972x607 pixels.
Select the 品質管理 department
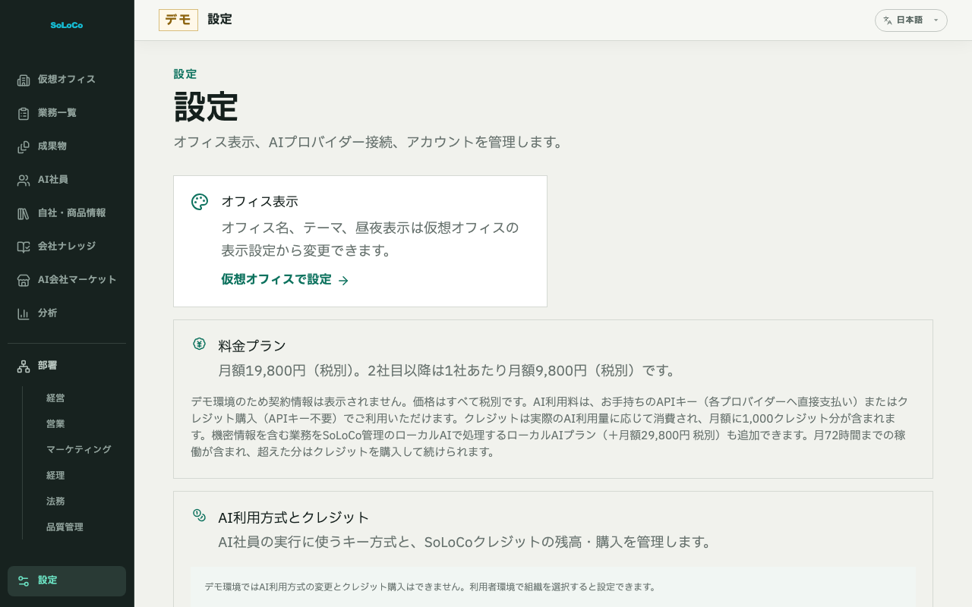click(x=65, y=527)
